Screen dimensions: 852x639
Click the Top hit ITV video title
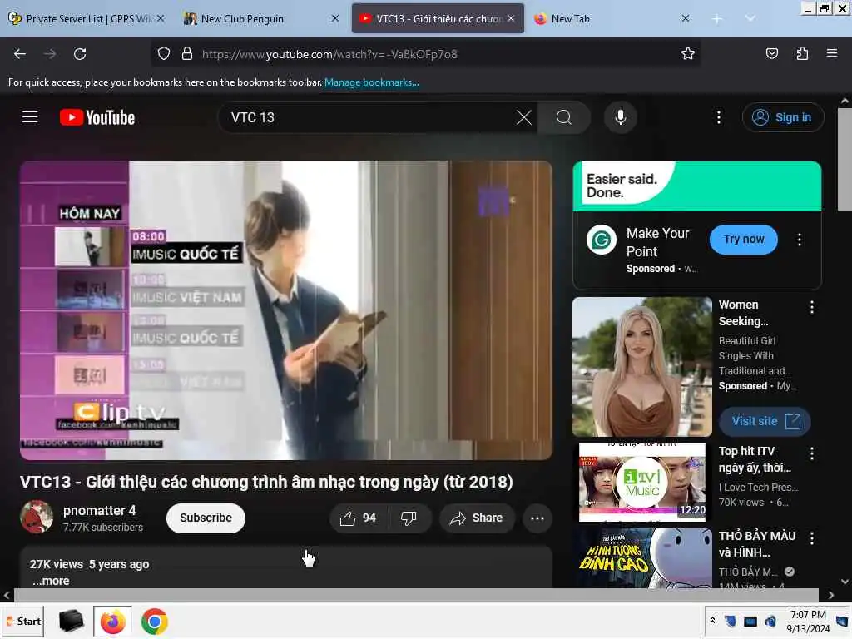tap(755, 459)
